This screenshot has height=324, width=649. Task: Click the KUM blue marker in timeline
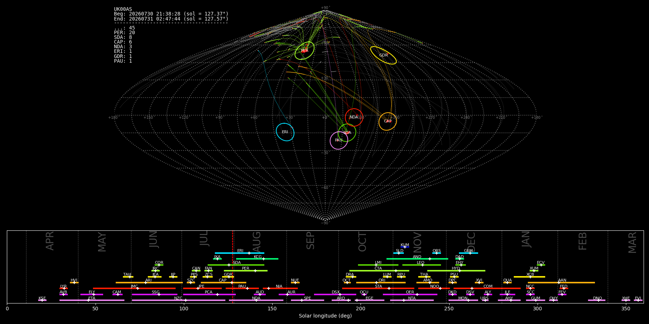point(405,247)
